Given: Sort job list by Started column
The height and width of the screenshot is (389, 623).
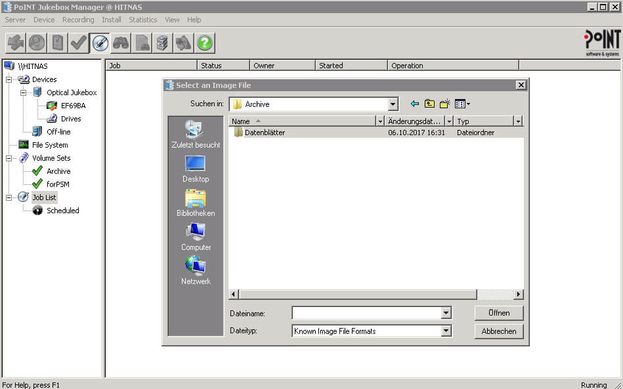Looking at the screenshot, I should pyautogui.click(x=351, y=66).
